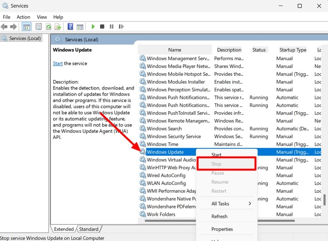
Task: Choose Refresh in the context menu
Action: coord(219,216)
